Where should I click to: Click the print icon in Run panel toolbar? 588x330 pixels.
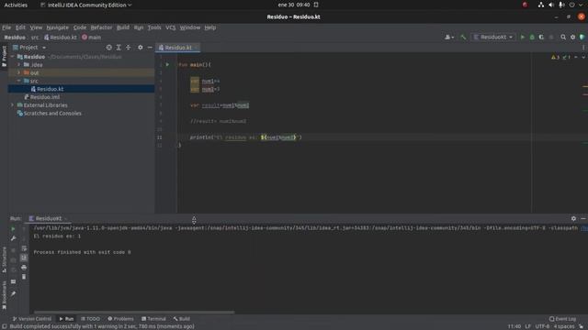point(24,267)
